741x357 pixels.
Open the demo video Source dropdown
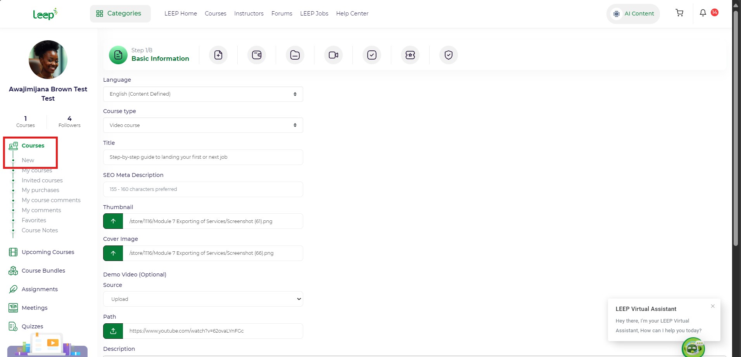203,299
